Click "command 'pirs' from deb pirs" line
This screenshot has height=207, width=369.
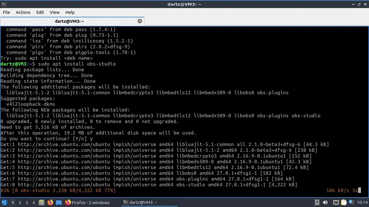[x=68, y=47]
